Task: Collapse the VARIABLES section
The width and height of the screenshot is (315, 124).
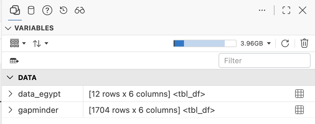Action: tap(8, 28)
